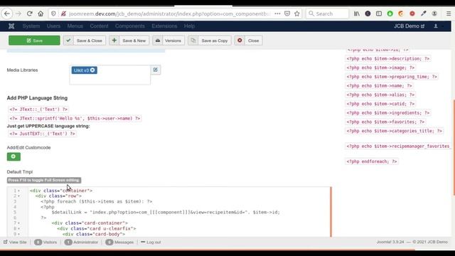Insert $item->alias snippet
Screen dimensions: 455x256
(380, 95)
